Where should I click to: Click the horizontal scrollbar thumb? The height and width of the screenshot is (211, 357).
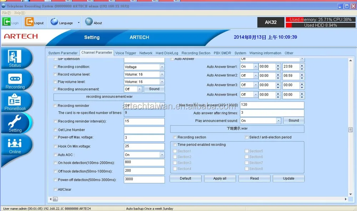[55, 199]
